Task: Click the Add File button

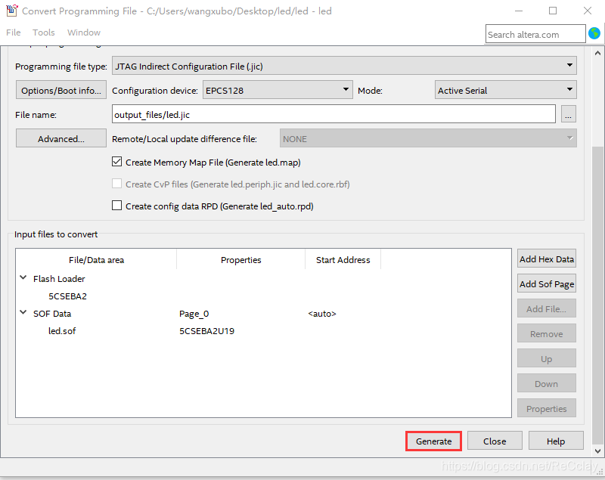Action: (x=546, y=308)
